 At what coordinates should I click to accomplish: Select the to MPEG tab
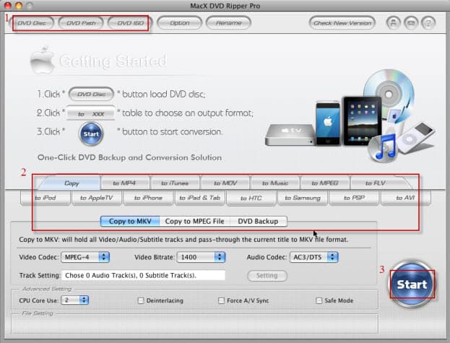(325, 183)
